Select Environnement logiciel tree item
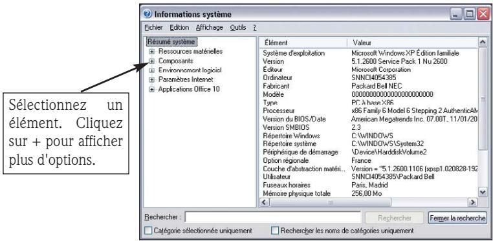The width and height of the screenshot is (493, 241). point(190,70)
